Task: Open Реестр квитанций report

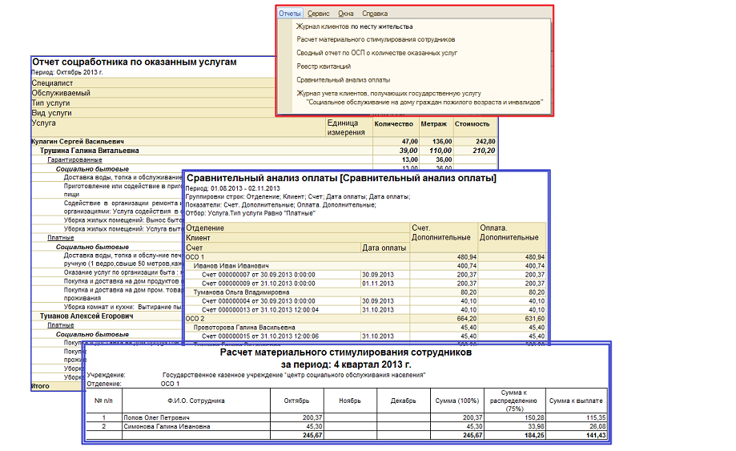Action: [x=324, y=66]
